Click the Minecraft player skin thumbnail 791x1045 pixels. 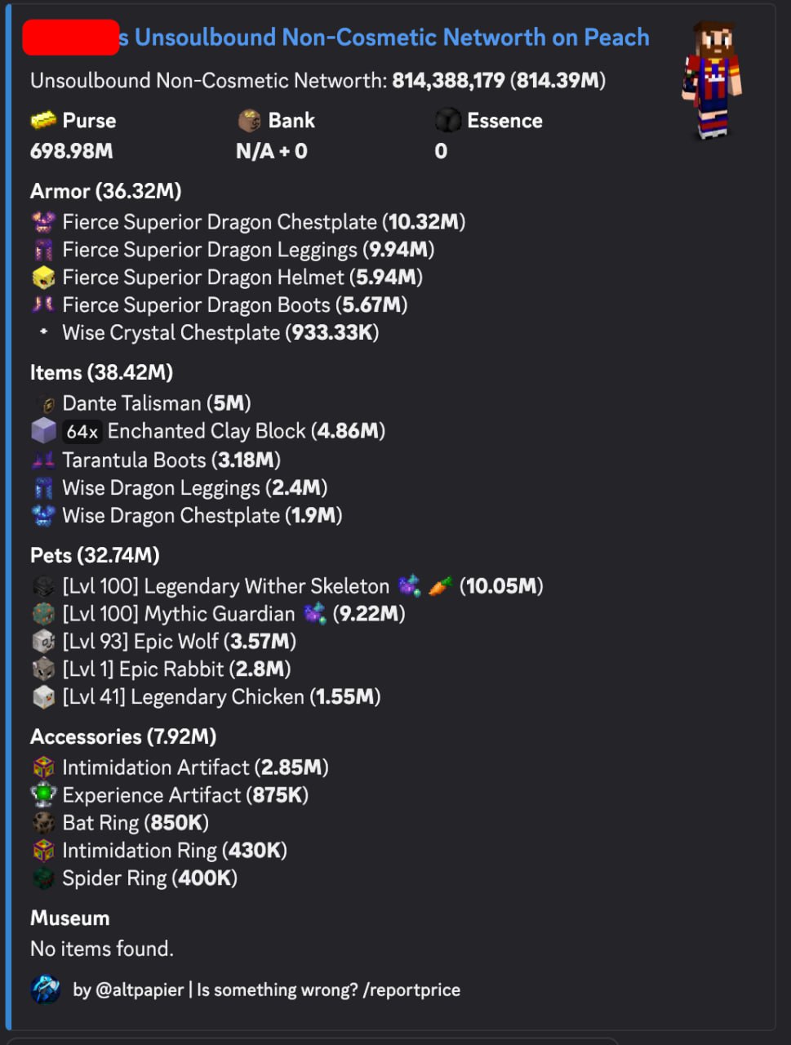(712, 80)
